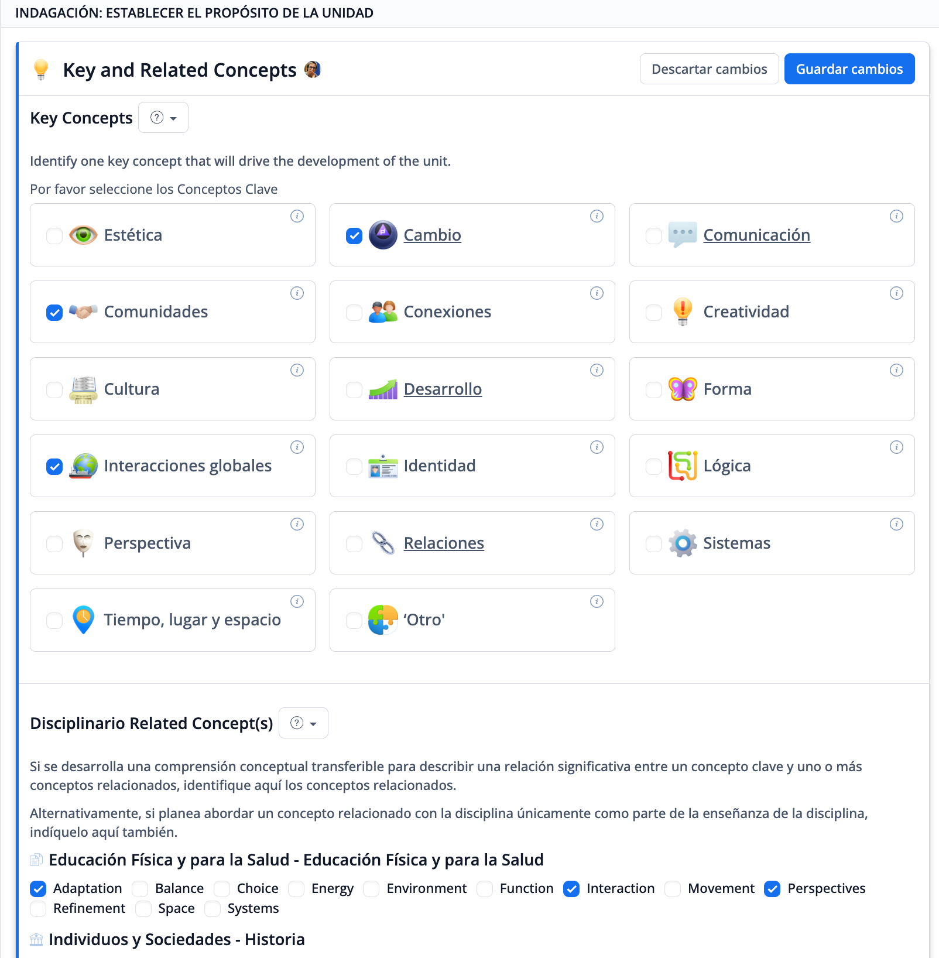The width and height of the screenshot is (939, 958).
Task: Click the Forma butterfly icon
Action: click(x=683, y=389)
